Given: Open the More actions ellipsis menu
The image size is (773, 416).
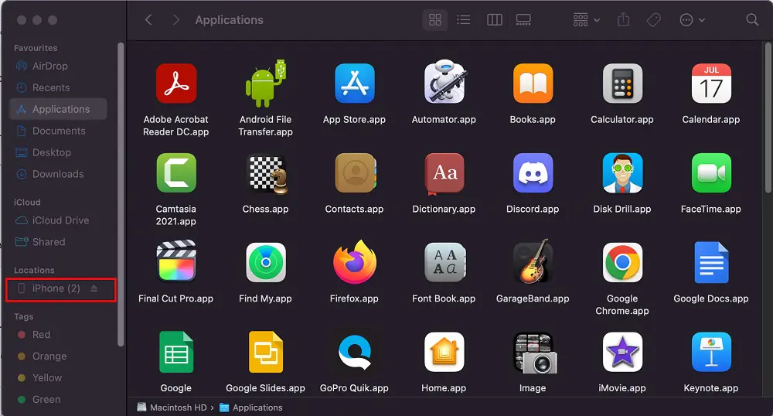Looking at the screenshot, I should [x=692, y=19].
